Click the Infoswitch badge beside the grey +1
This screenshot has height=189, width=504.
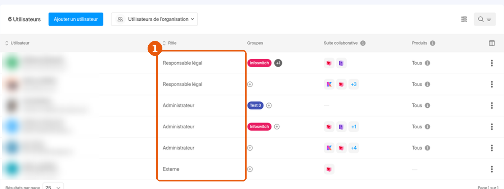(259, 63)
